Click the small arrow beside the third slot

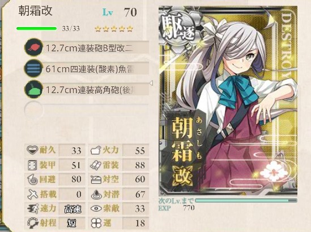(151, 83)
